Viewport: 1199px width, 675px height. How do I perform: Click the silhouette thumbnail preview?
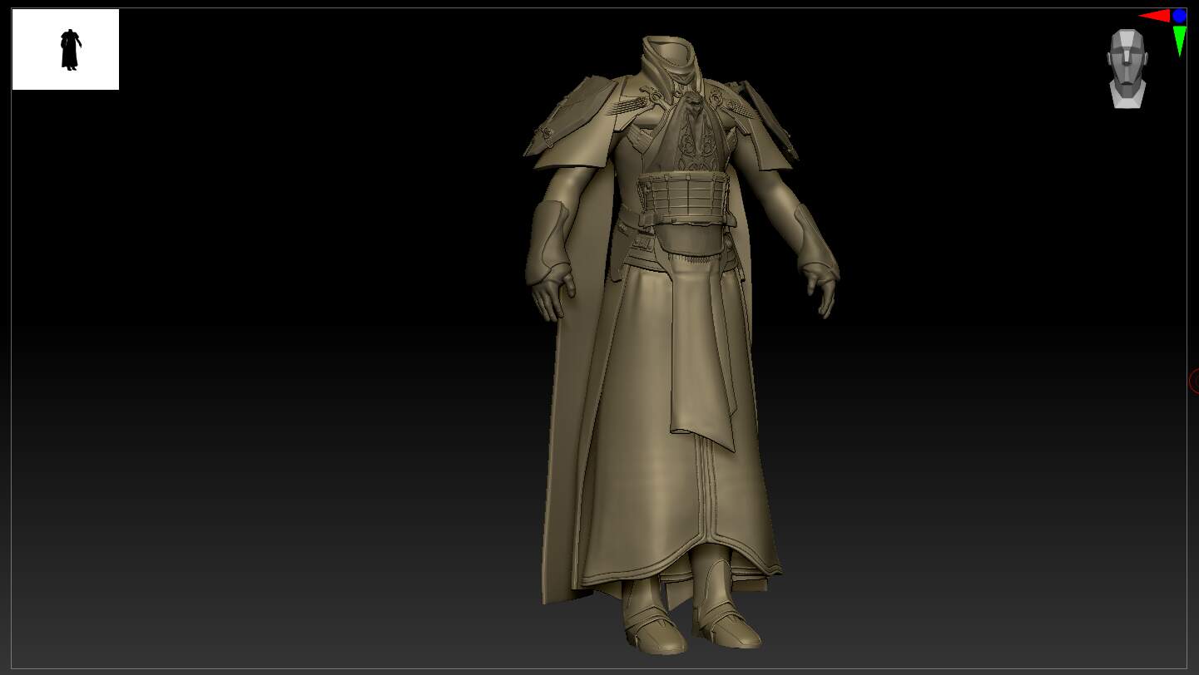pos(66,49)
